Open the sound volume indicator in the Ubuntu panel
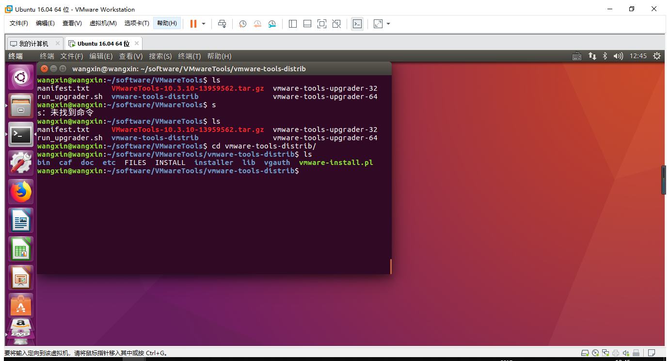 click(x=618, y=56)
